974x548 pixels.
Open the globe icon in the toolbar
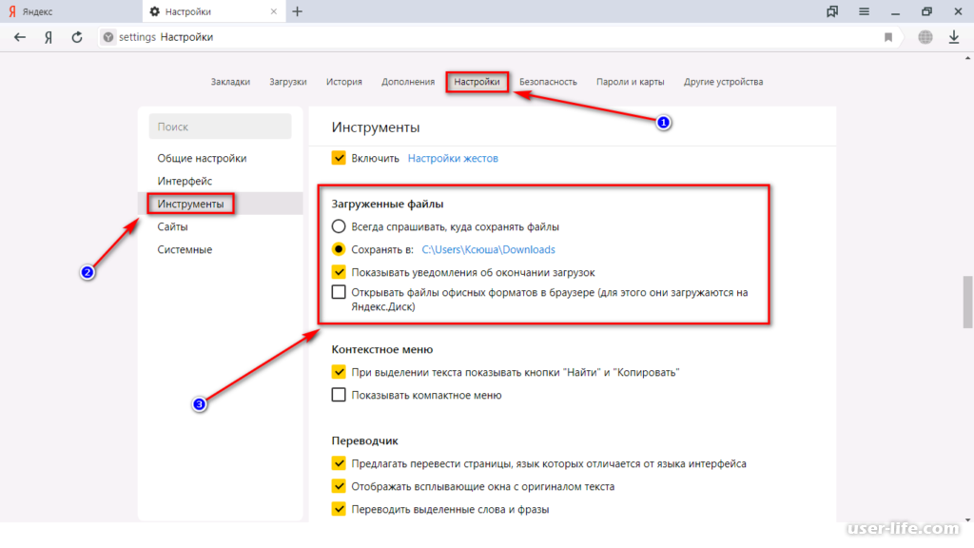click(x=925, y=37)
